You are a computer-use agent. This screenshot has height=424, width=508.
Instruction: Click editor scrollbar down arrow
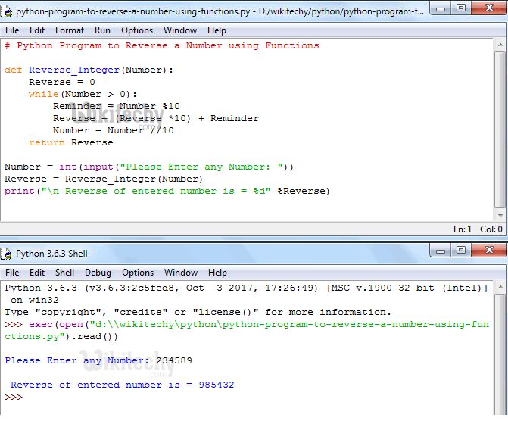500,215
